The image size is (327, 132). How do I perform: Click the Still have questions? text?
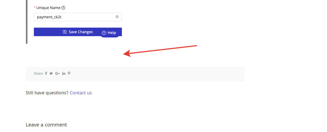click(47, 93)
